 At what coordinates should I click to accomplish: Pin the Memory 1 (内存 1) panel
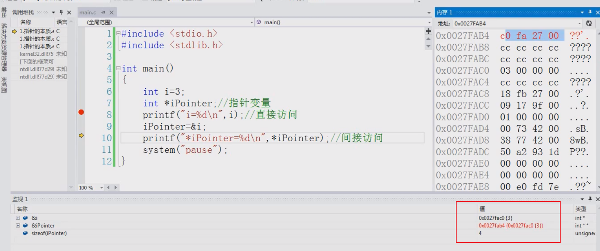(x=590, y=12)
